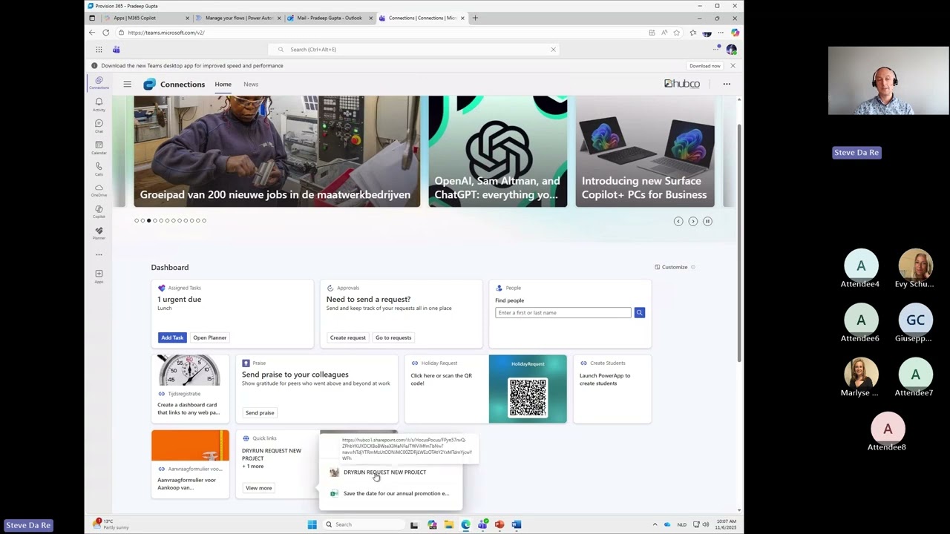Open Chat in the Teams sidebar
The image size is (950, 534).
point(99,125)
